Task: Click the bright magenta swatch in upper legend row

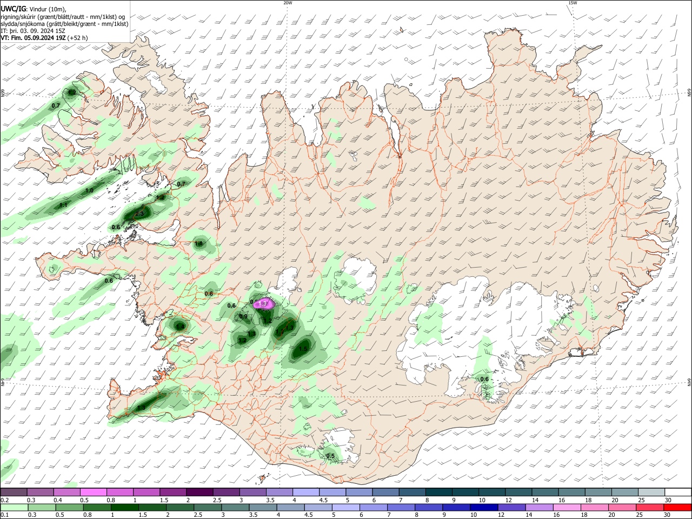Action: [x=94, y=492]
